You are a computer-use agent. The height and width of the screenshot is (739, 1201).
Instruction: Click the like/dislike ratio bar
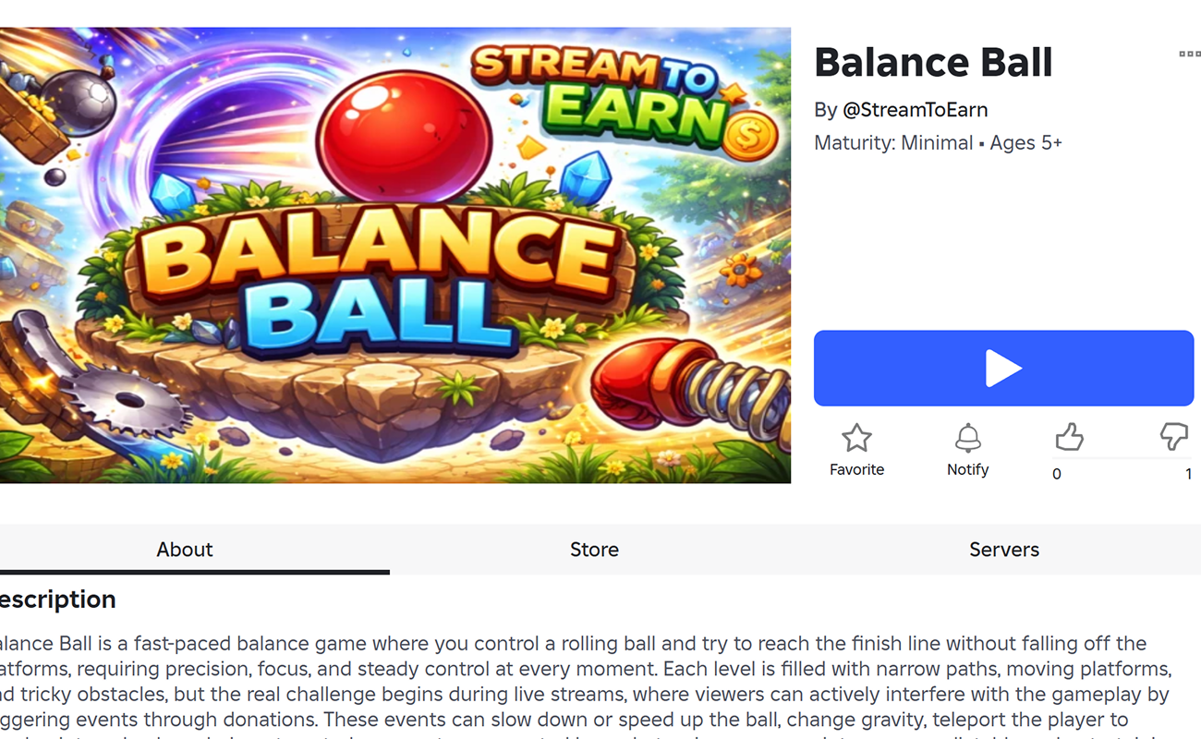[1122, 457]
